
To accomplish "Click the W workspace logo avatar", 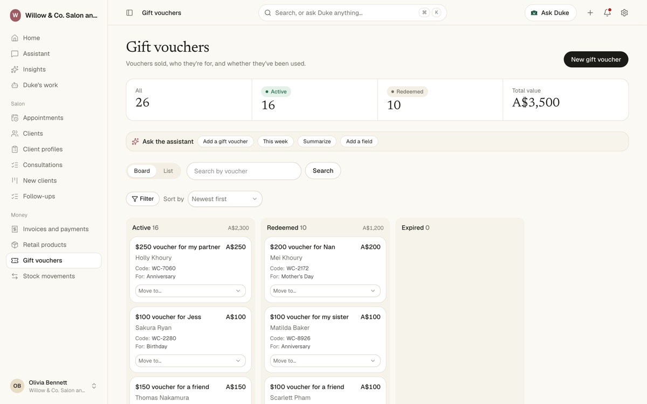I will tap(15, 16).
